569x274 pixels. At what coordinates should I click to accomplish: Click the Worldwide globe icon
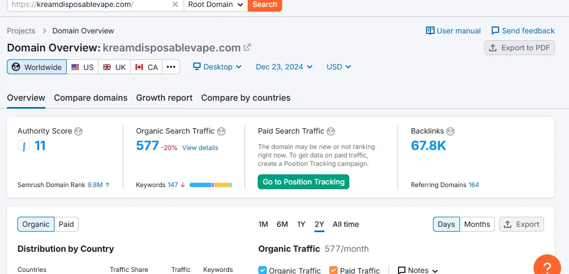[15, 67]
